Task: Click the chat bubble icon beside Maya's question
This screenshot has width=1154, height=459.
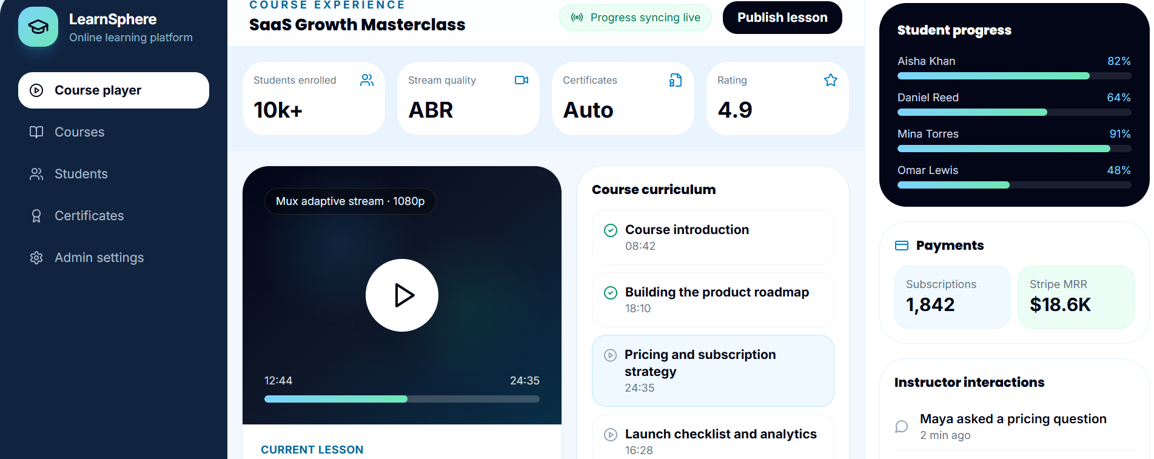Action: 902,427
